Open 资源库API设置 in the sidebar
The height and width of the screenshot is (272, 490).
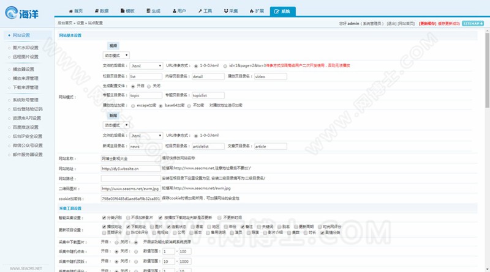[x=27, y=118]
